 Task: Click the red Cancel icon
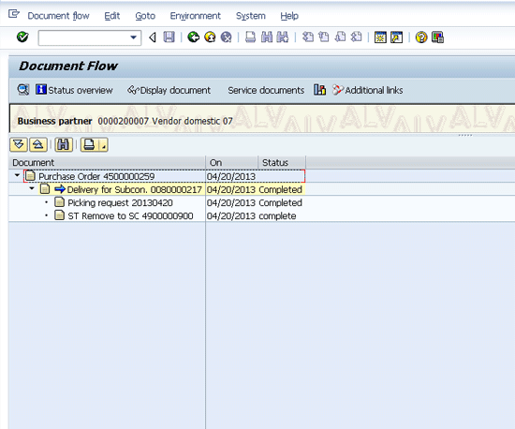coord(226,37)
